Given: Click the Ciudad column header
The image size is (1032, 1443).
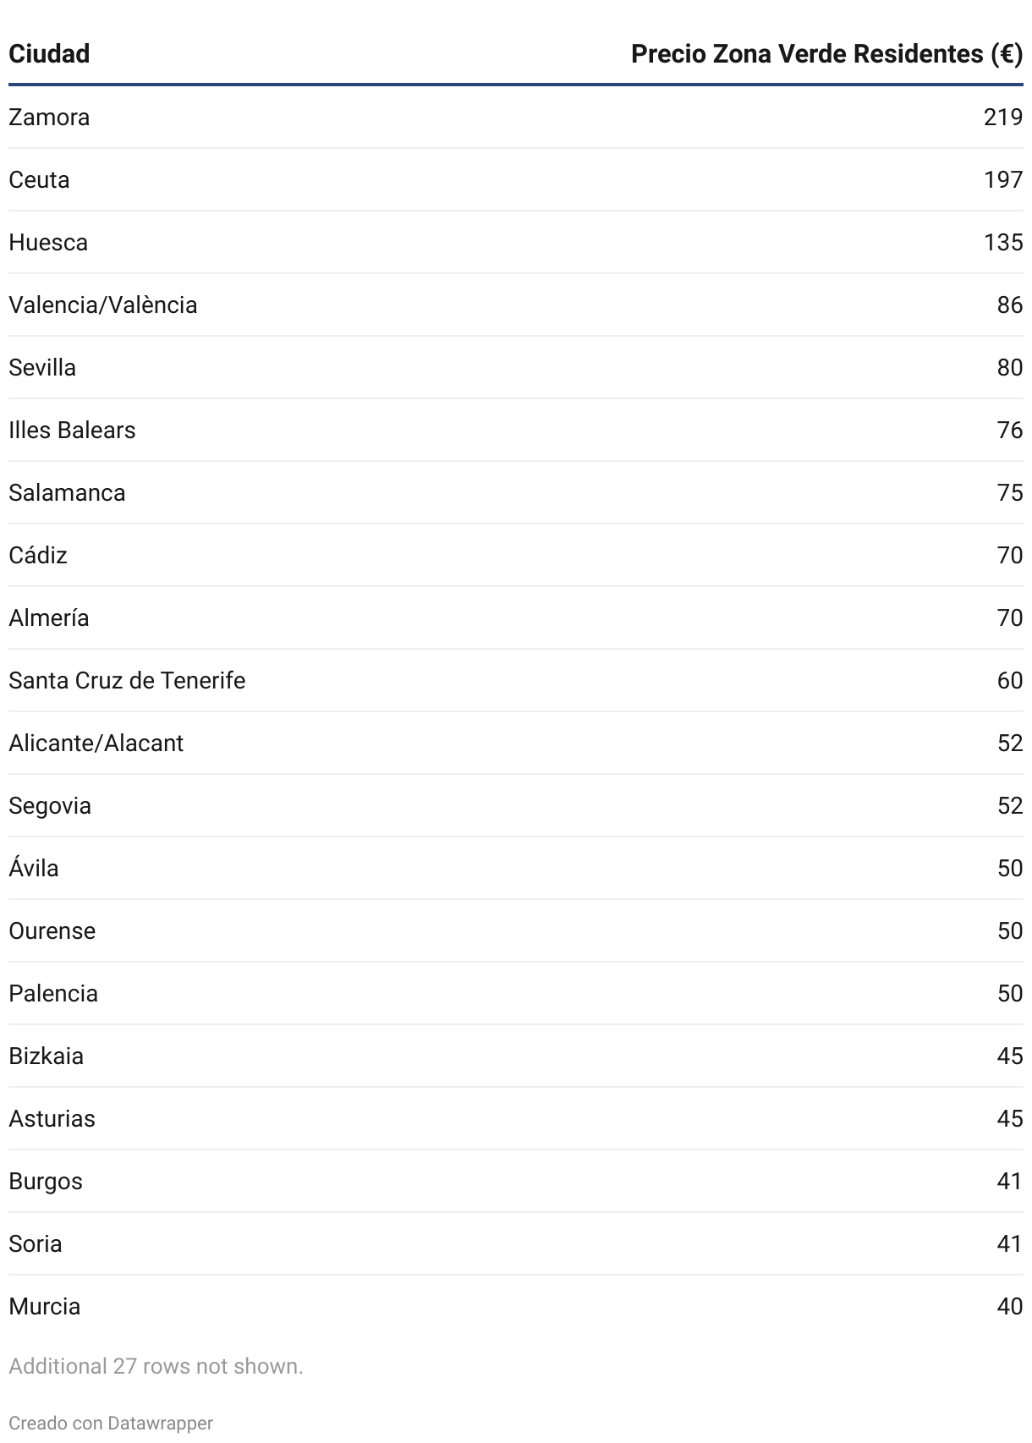Looking at the screenshot, I should click(x=49, y=54).
